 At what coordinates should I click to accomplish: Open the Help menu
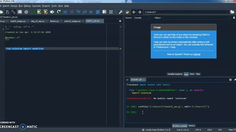click(x=66, y=6)
